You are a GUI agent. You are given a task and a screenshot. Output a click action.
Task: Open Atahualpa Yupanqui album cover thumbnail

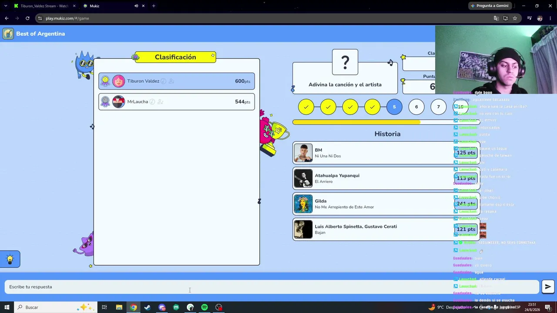coord(303,178)
